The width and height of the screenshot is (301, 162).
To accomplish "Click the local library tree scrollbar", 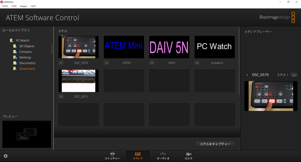I will click(52, 49).
